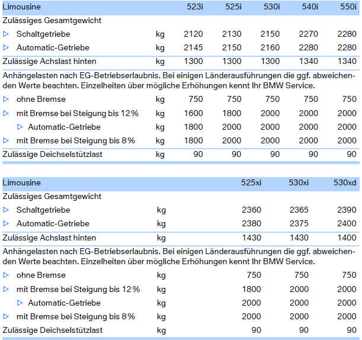Click the value 2160 under 530i
The width and height of the screenshot is (362, 340).
(270, 48)
